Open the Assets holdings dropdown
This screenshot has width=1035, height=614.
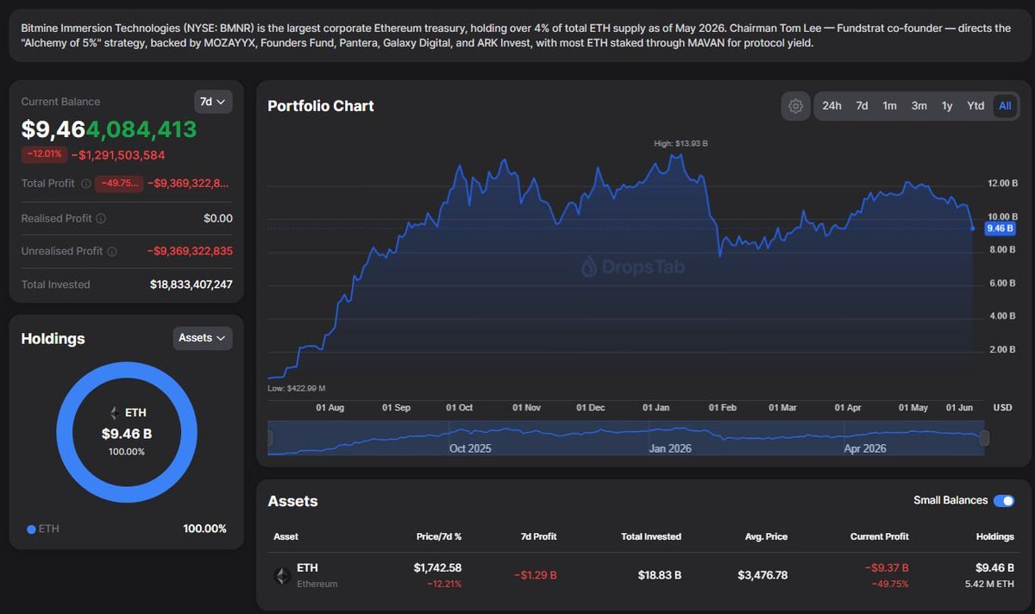203,338
